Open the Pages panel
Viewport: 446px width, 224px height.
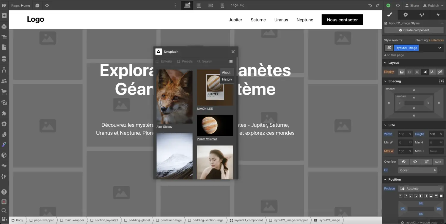(4, 47)
